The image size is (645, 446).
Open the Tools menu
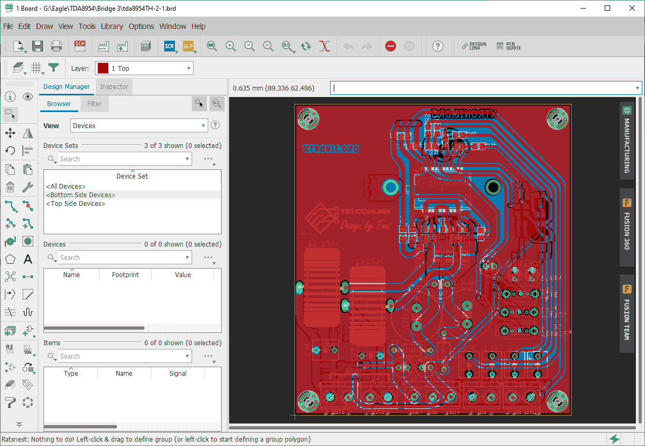click(86, 26)
